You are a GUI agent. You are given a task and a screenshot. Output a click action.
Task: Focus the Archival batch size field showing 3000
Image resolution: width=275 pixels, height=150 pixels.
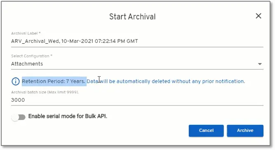(137, 100)
